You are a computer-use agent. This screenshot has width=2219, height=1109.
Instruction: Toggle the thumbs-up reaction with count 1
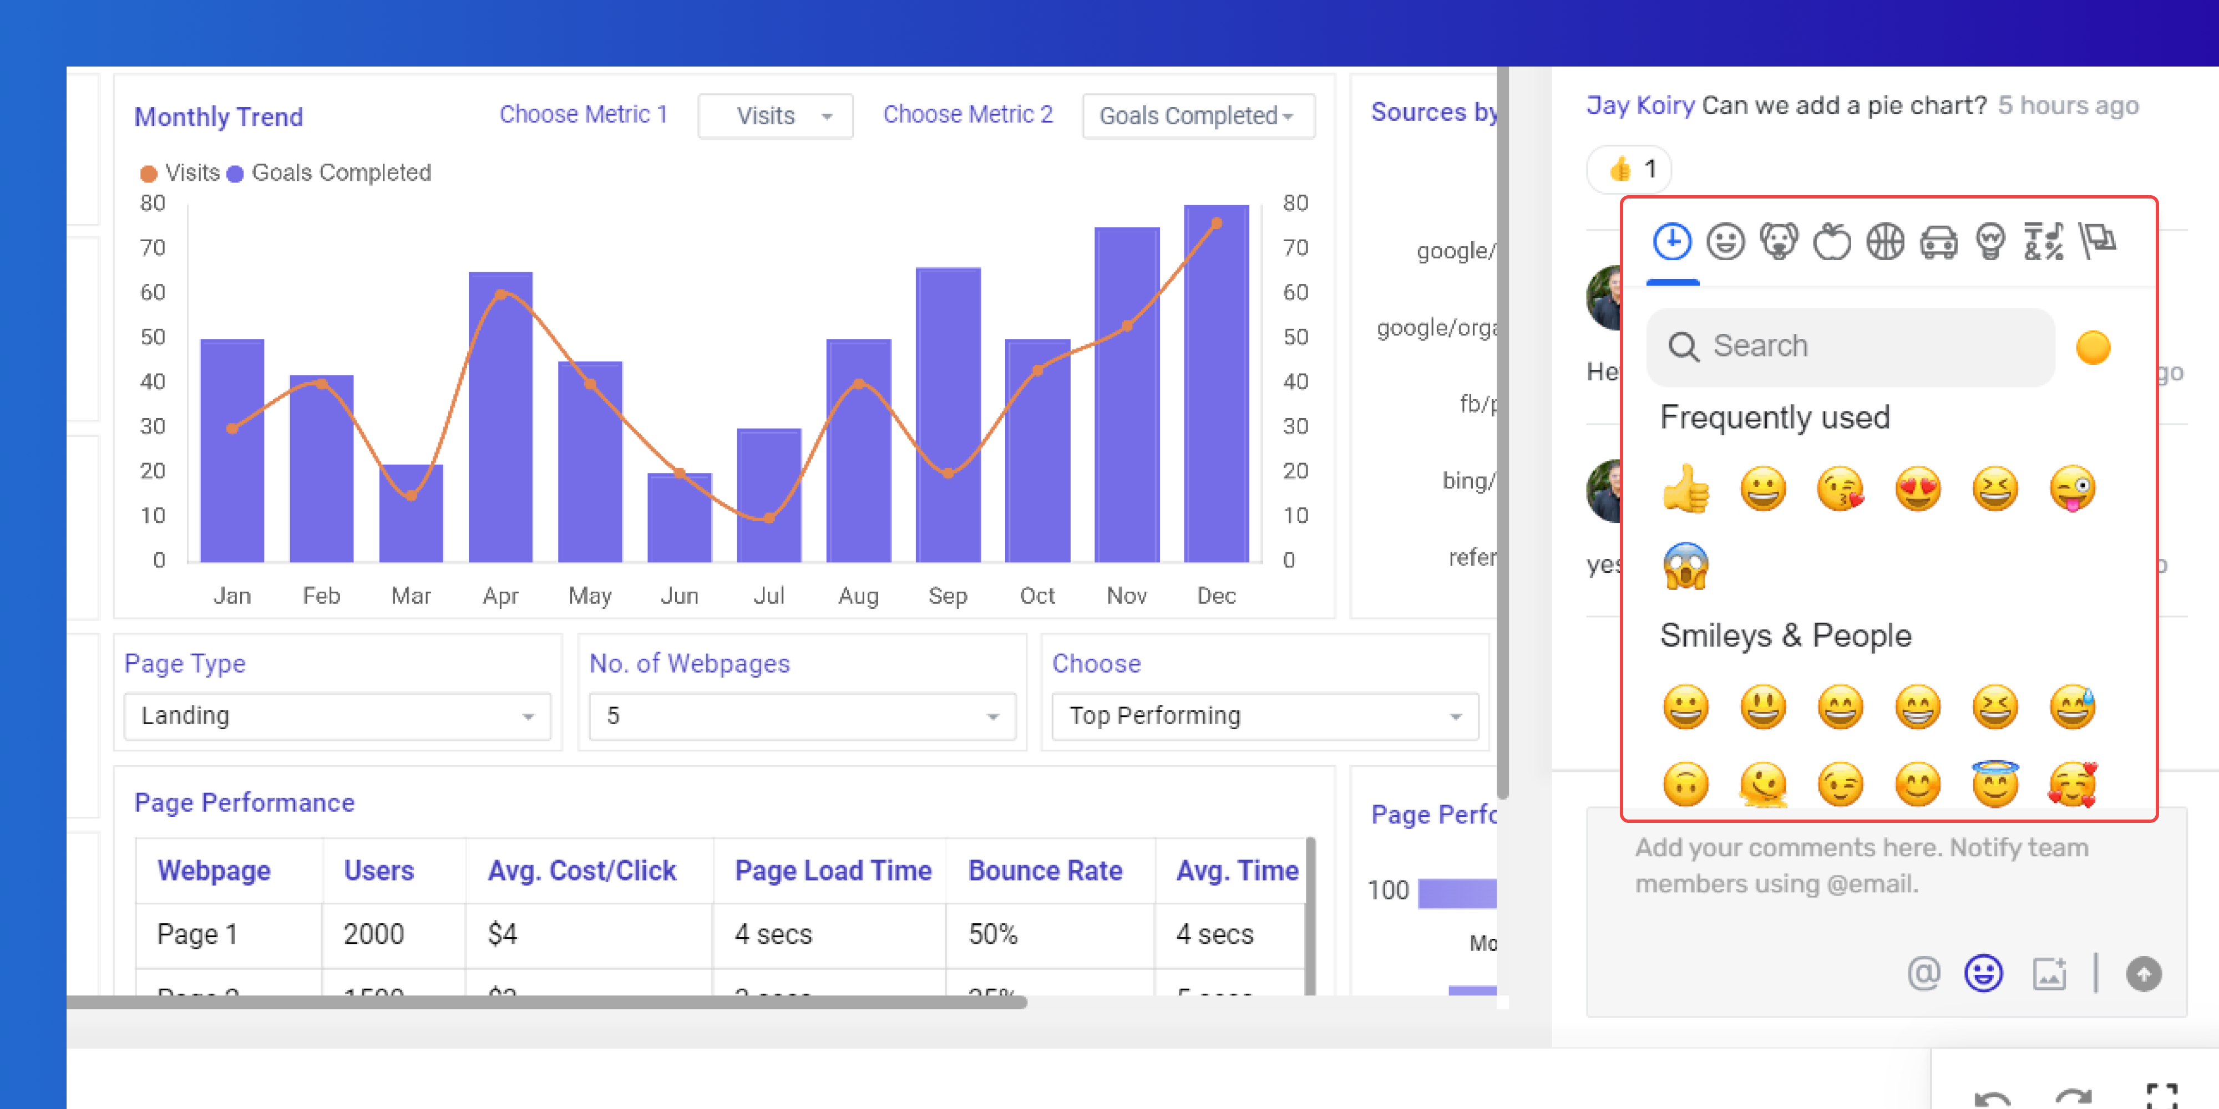[x=1629, y=169]
